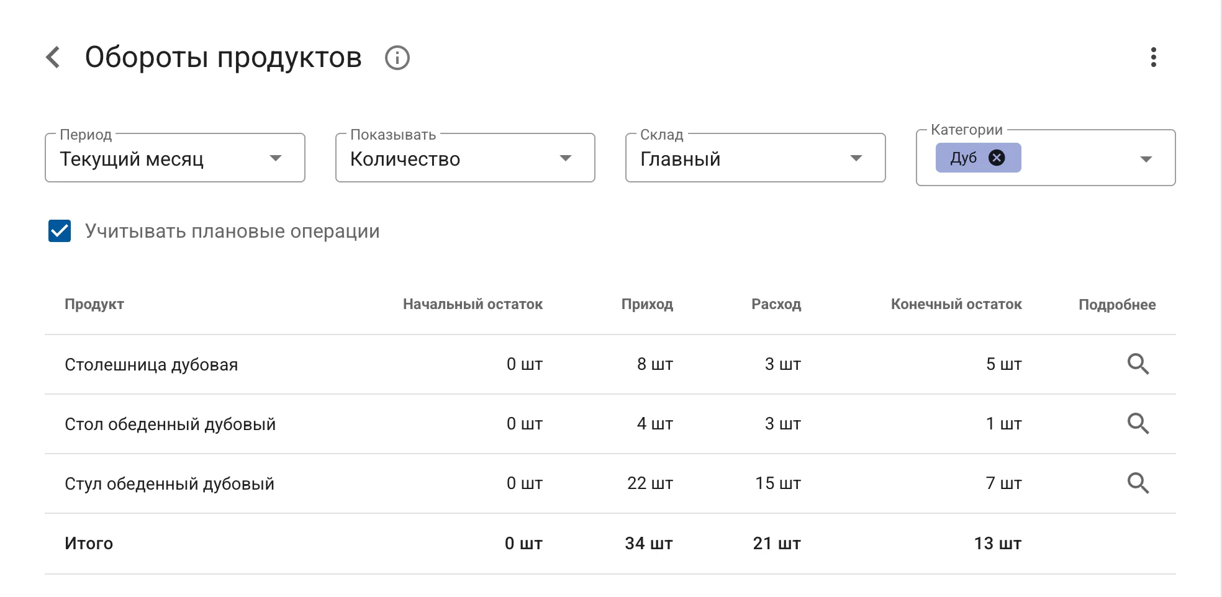Click the magnifier in the Подробнее column header row
This screenshot has height=597, width=1222.
pyautogui.click(x=1139, y=364)
